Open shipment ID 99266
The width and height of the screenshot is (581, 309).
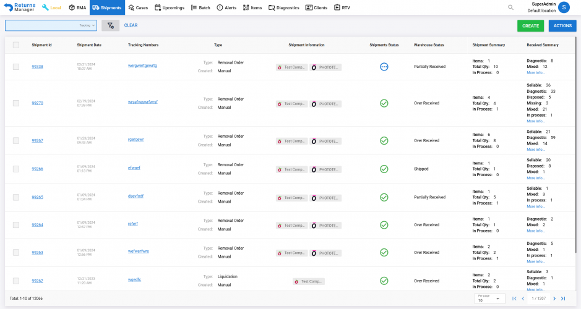37,169
